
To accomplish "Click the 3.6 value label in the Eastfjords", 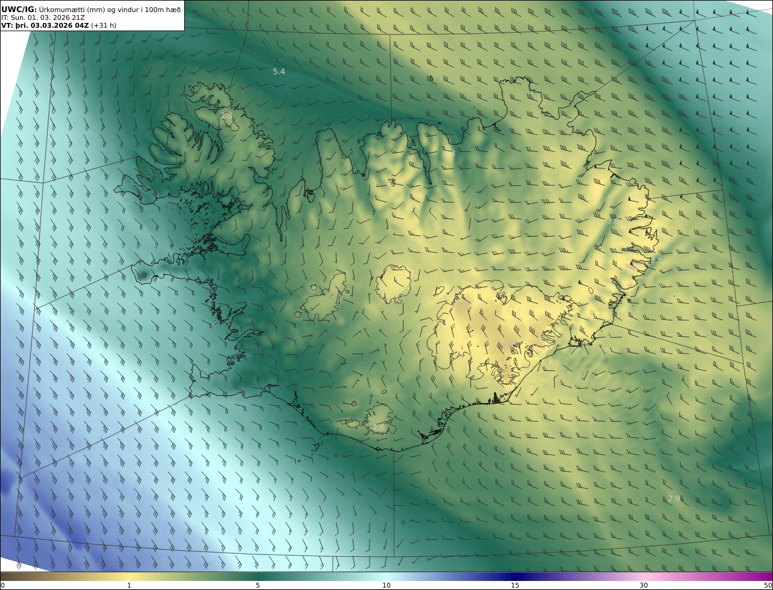I will 614,221.
